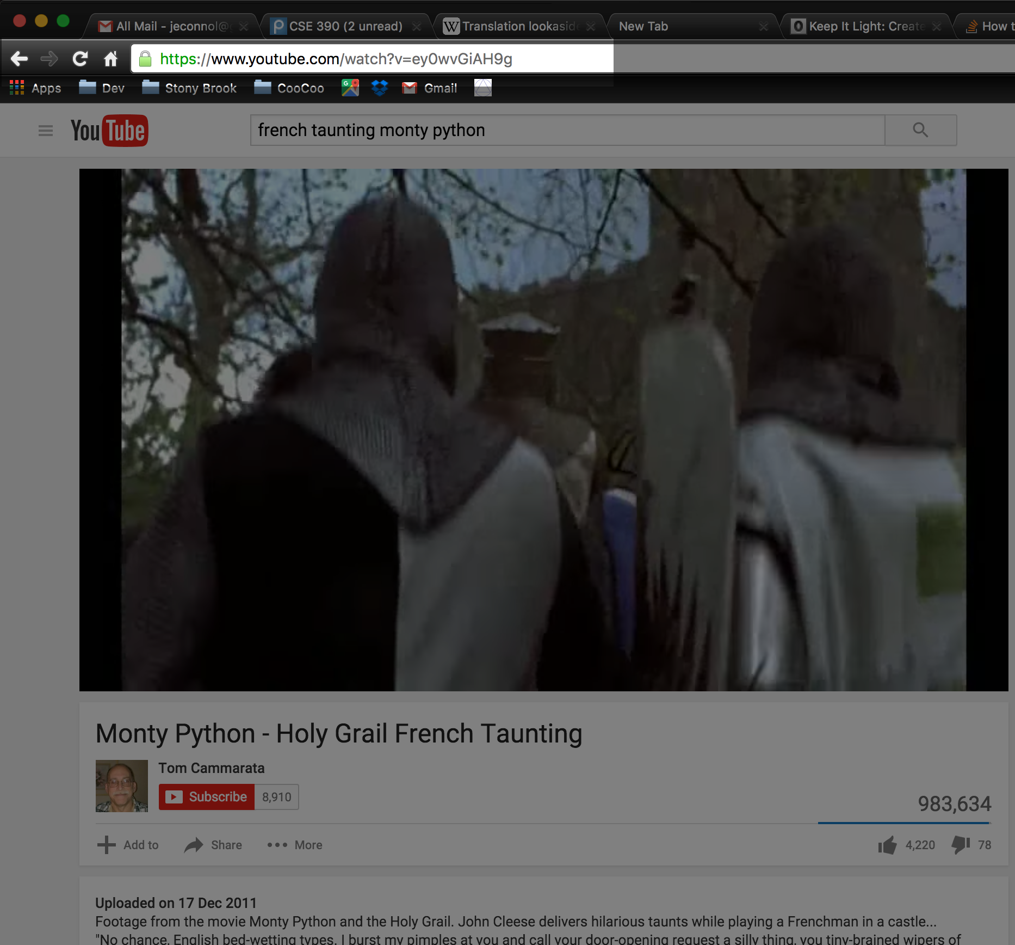Viewport: 1015px width, 945px height.
Task: Go to the YouTube home logo
Action: tap(109, 131)
